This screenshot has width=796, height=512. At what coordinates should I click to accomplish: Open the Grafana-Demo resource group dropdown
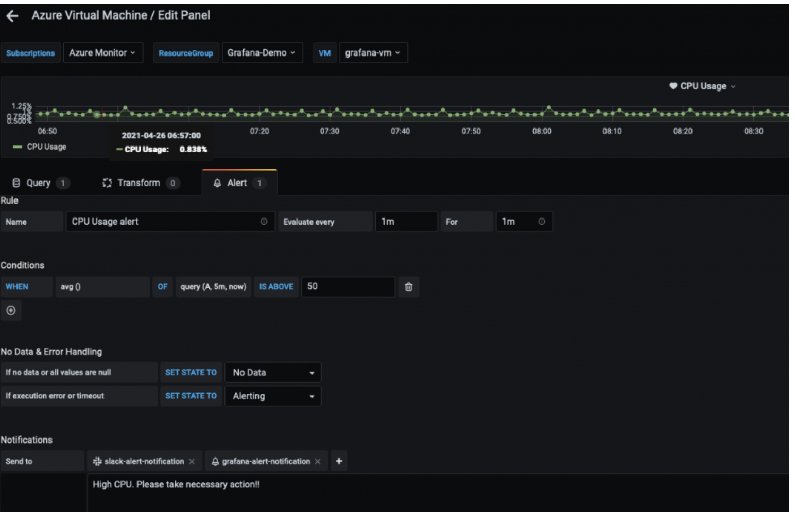click(262, 53)
